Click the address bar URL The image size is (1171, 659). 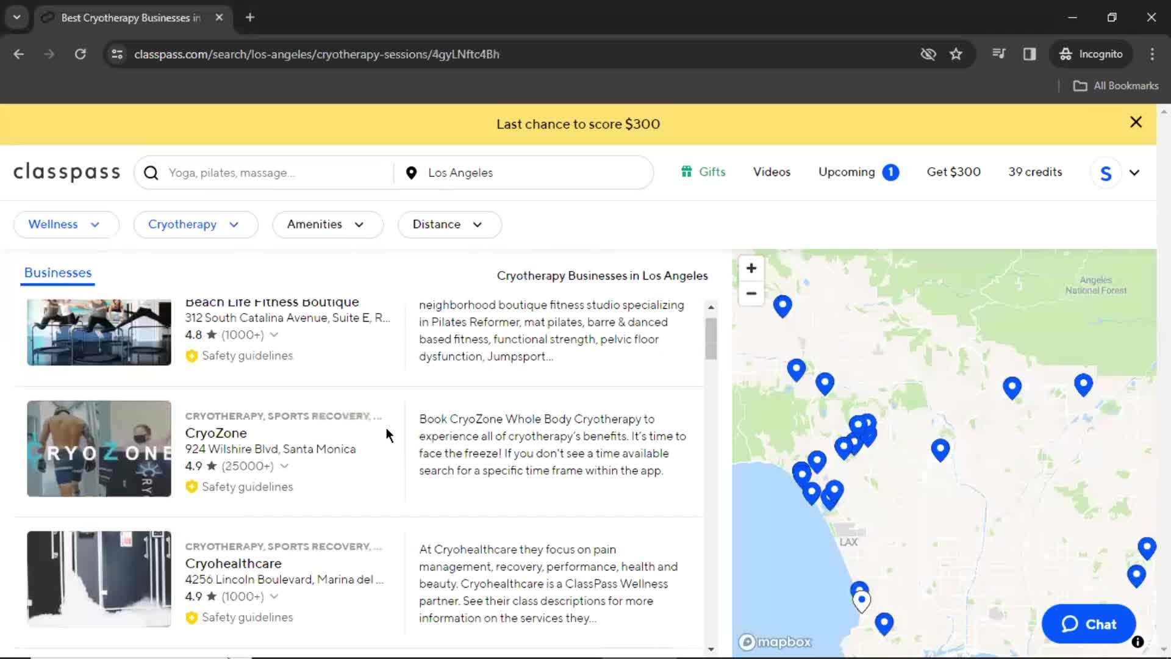[x=317, y=54]
